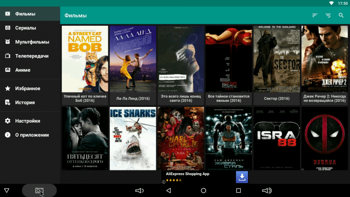Tap the Android home circle icon

[203, 190]
